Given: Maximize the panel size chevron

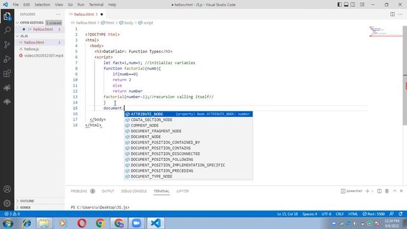Looking at the screenshot, I should (394, 191).
